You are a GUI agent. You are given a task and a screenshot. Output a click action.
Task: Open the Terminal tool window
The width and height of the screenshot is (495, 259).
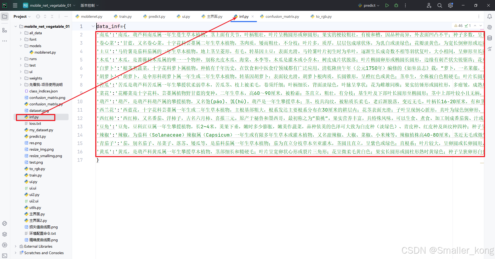[x=5, y=255]
